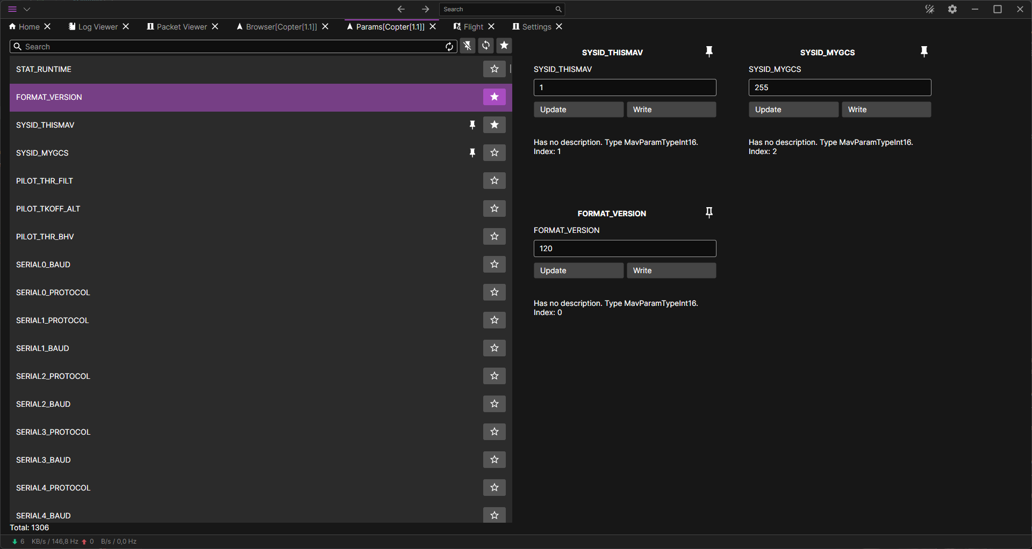Go forward with the right arrow
The height and width of the screenshot is (549, 1032).
(425, 9)
